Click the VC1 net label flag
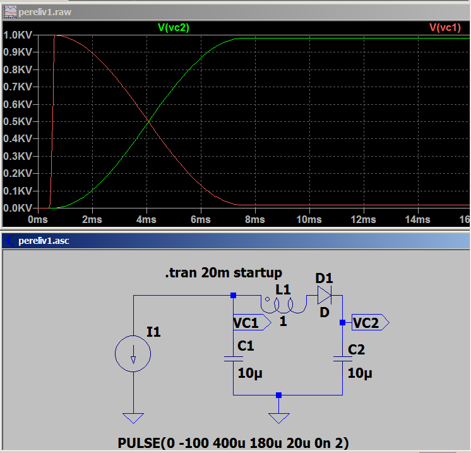Viewport: 471px width, 453px height. 251,323
